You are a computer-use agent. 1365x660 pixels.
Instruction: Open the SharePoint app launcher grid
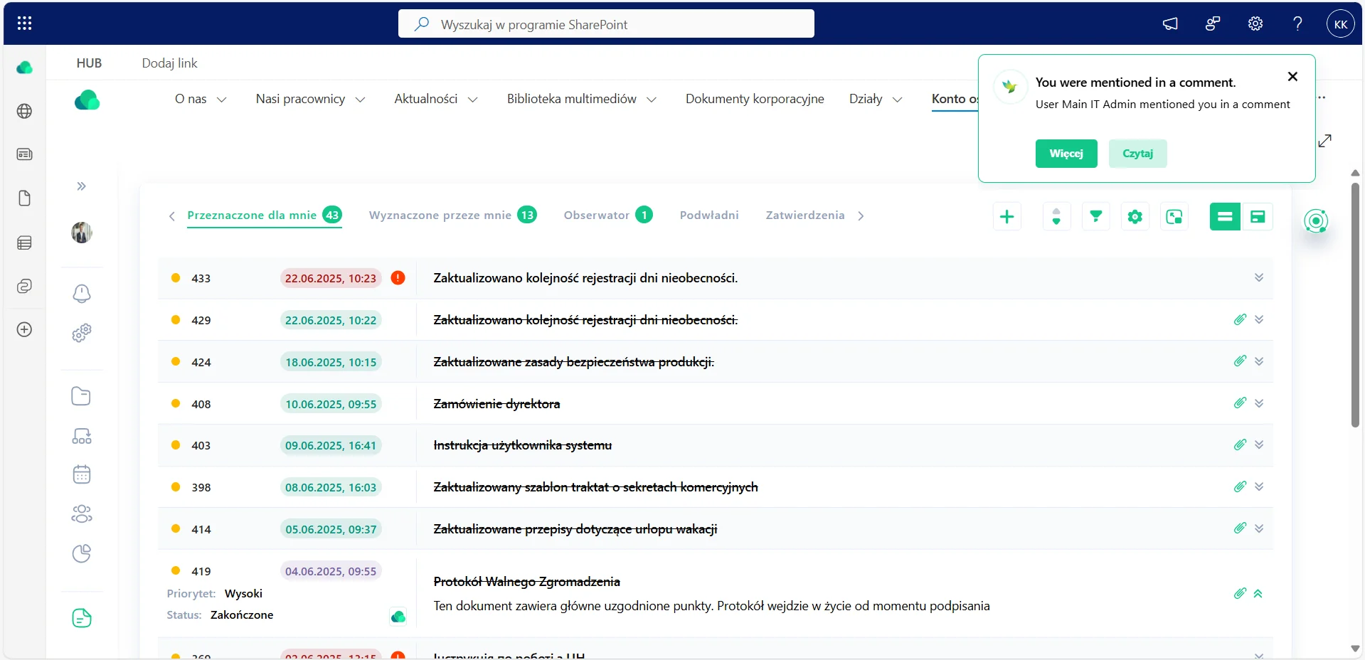coord(24,23)
